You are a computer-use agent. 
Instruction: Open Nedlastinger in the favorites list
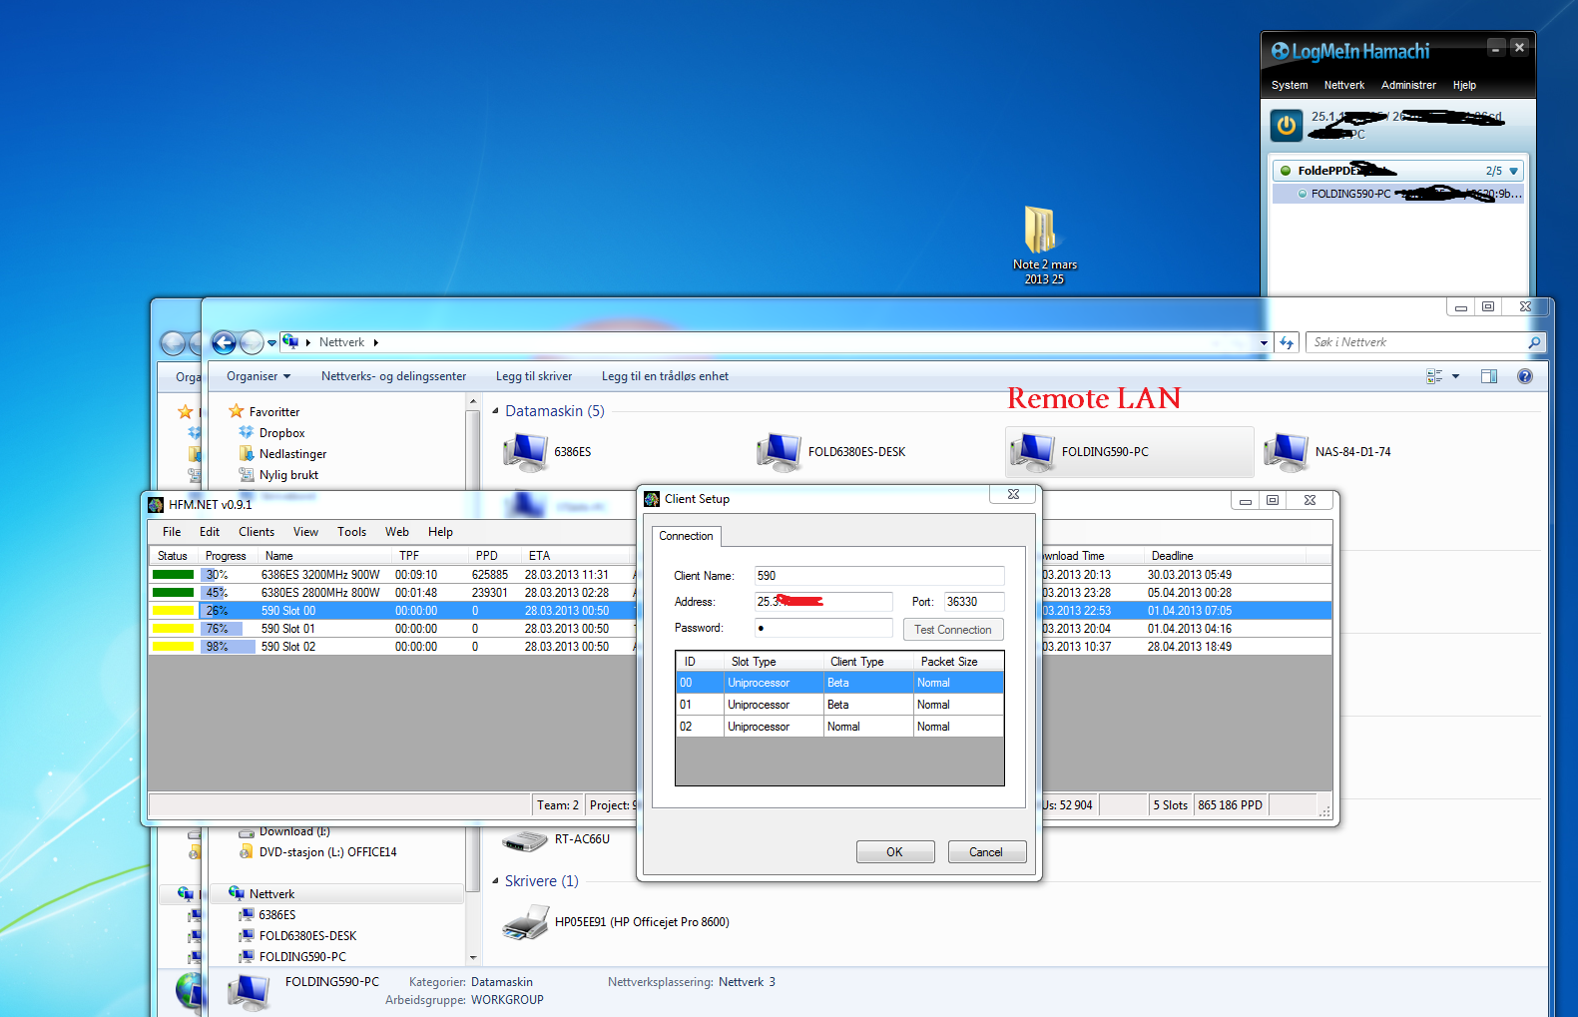(x=282, y=454)
